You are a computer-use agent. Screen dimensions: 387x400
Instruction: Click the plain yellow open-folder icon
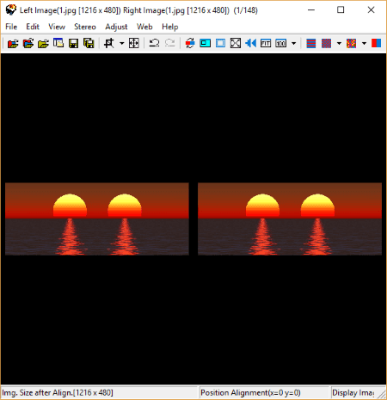(x=43, y=43)
